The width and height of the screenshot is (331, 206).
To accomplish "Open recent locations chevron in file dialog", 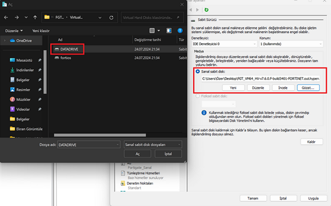I will [26, 17].
